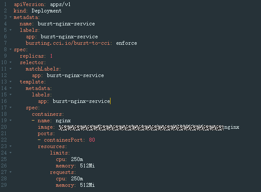Click line number 20 in the gutter
Screen dimensions: 261x192
click(4, 127)
